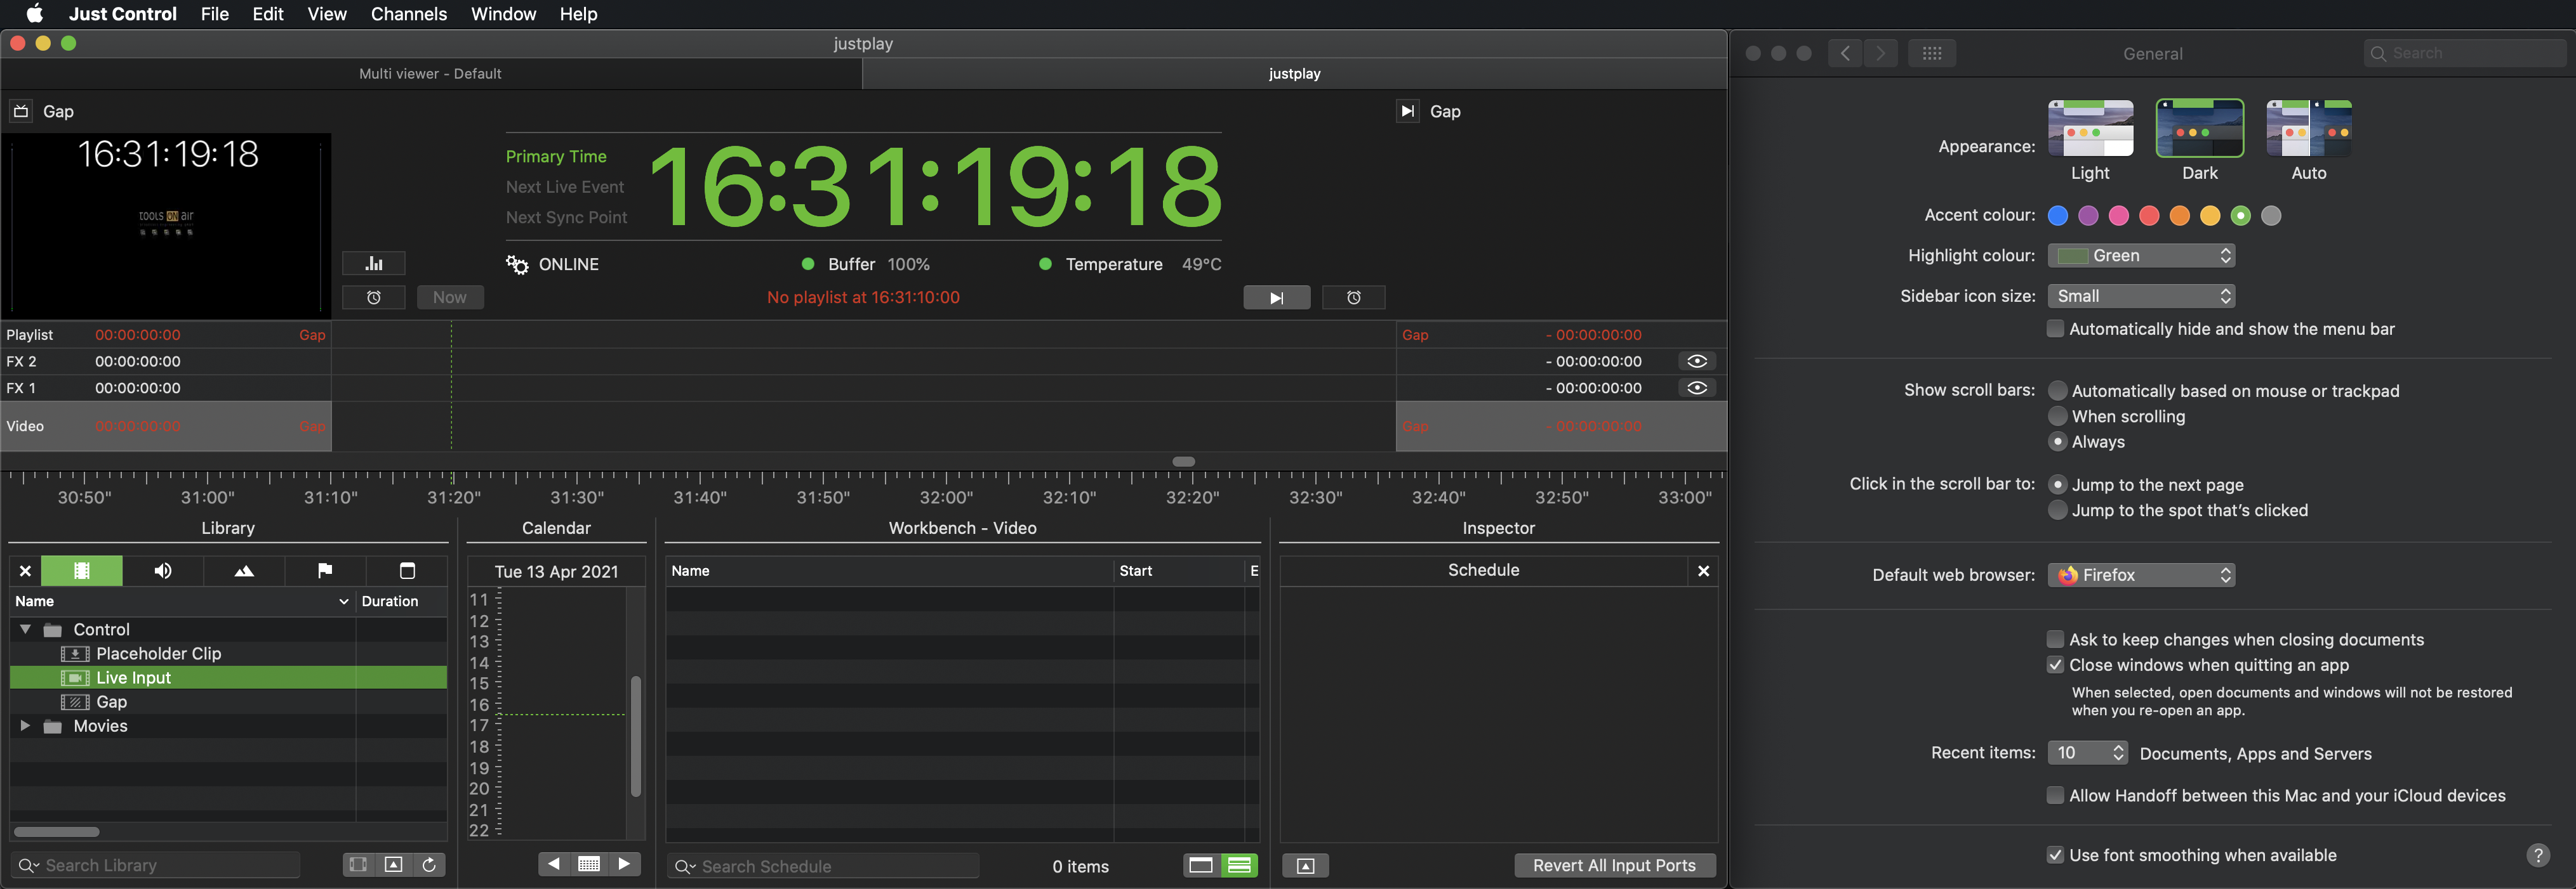
Task: Select Jump to the spot that's clicked
Action: coord(2058,510)
